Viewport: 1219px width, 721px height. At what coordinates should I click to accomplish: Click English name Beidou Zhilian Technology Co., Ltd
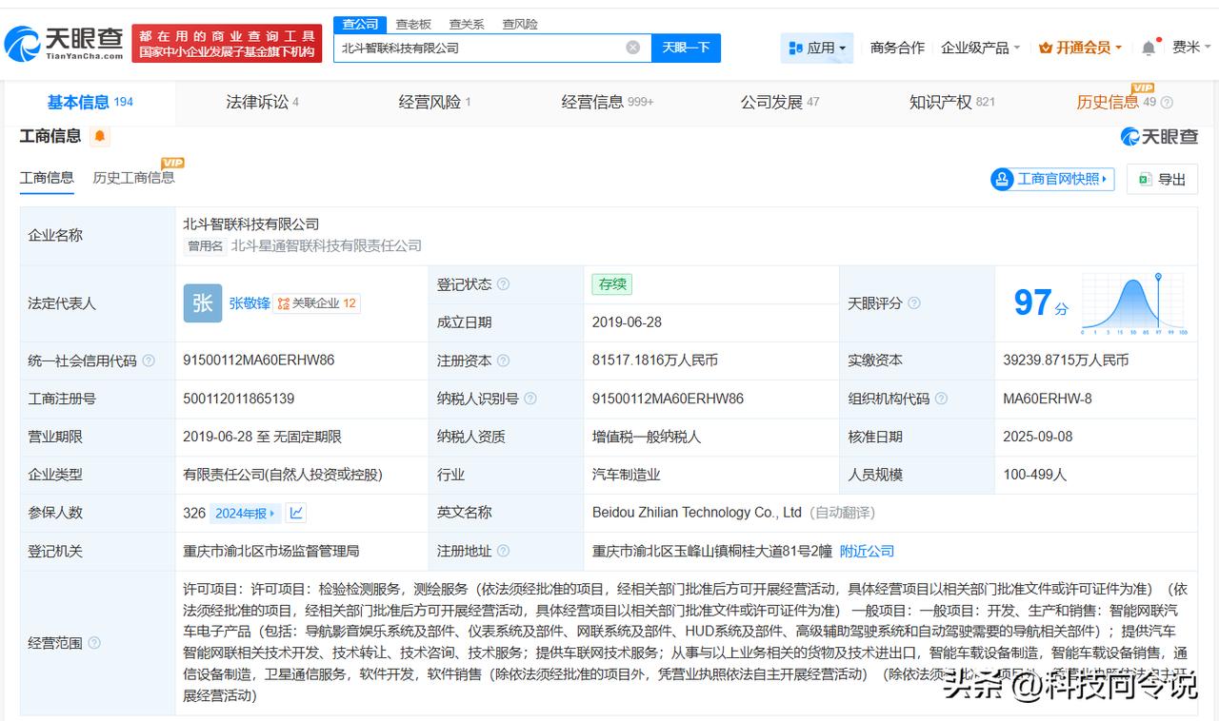point(697,513)
